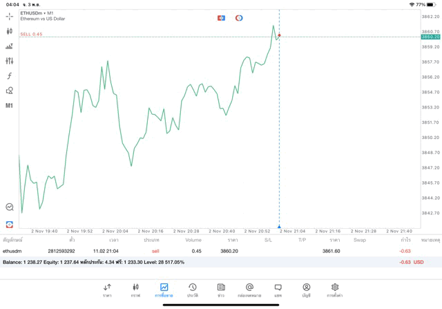Open the mailbox tab with @ icon

249,290
